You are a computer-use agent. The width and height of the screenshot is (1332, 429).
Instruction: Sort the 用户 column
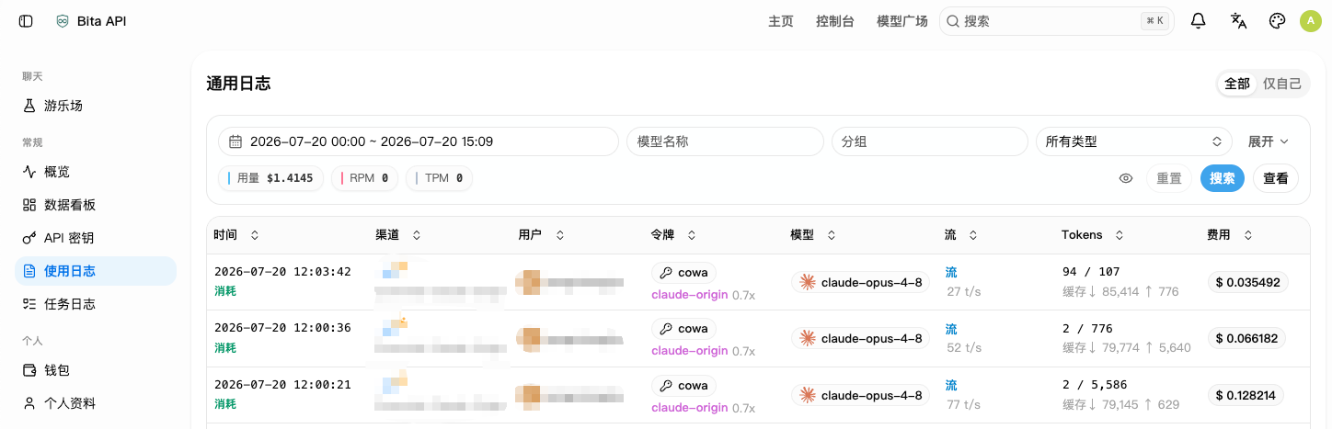pos(559,235)
